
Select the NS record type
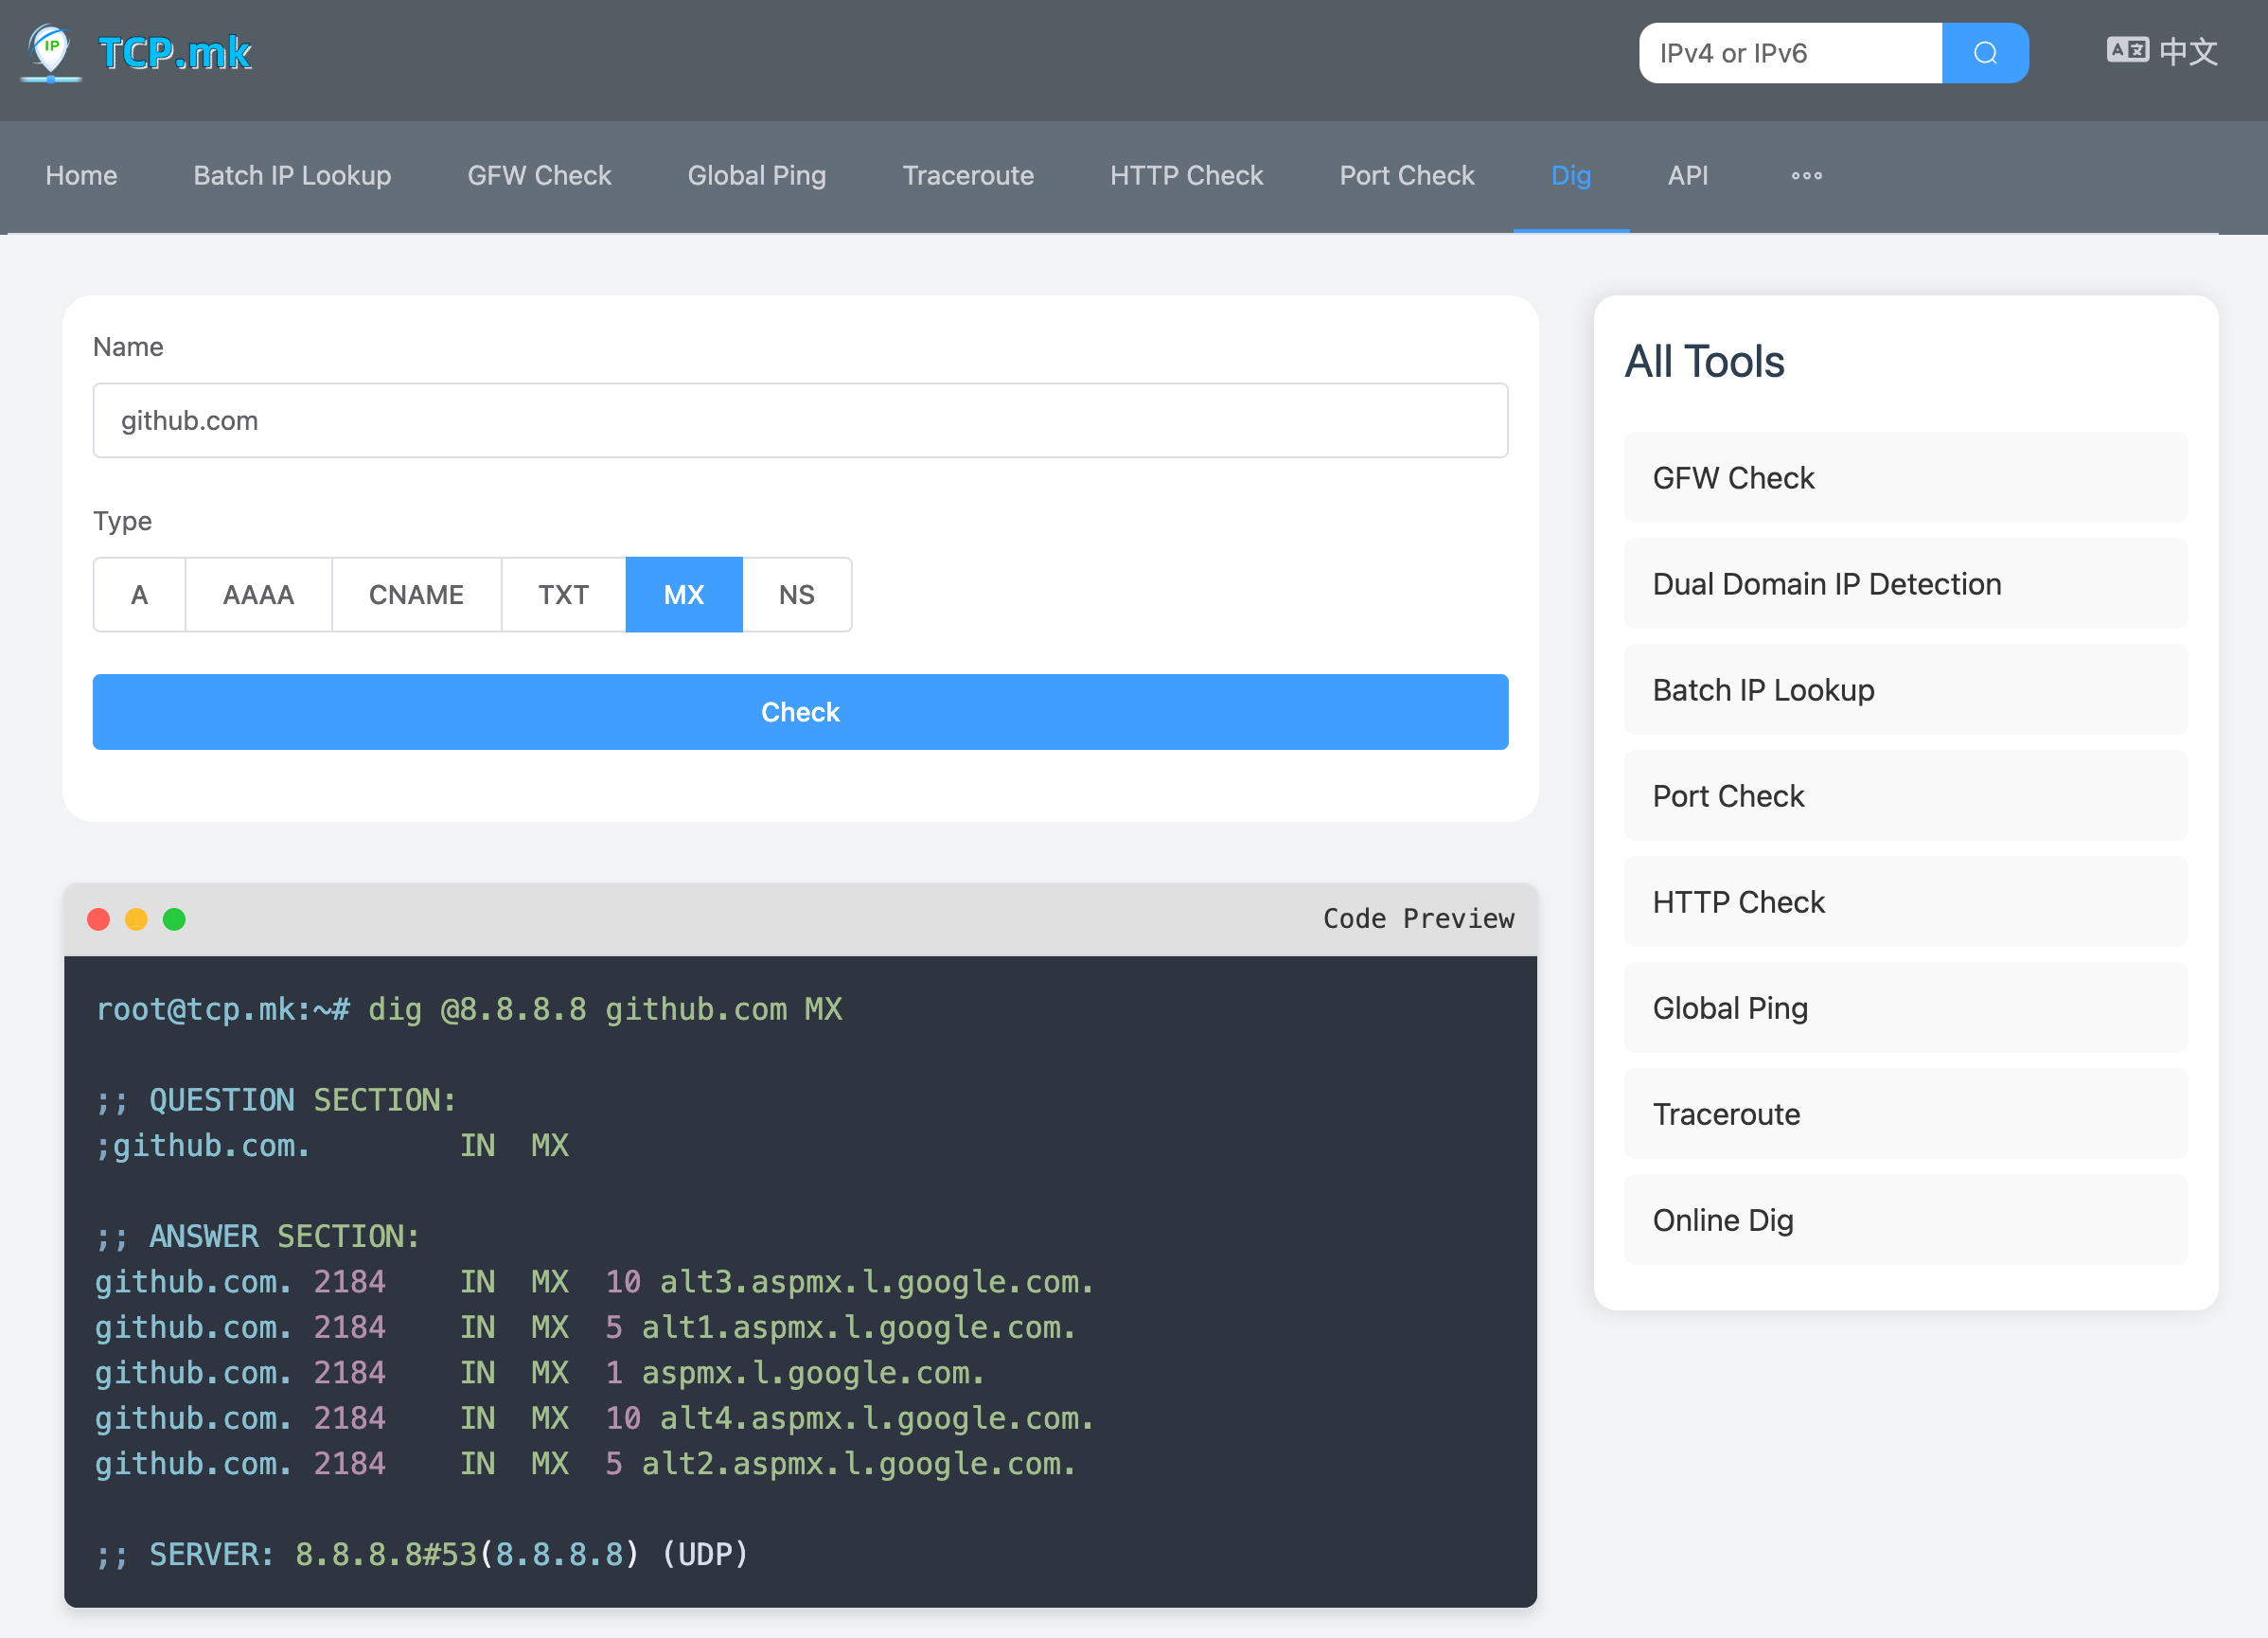pos(796,595)
